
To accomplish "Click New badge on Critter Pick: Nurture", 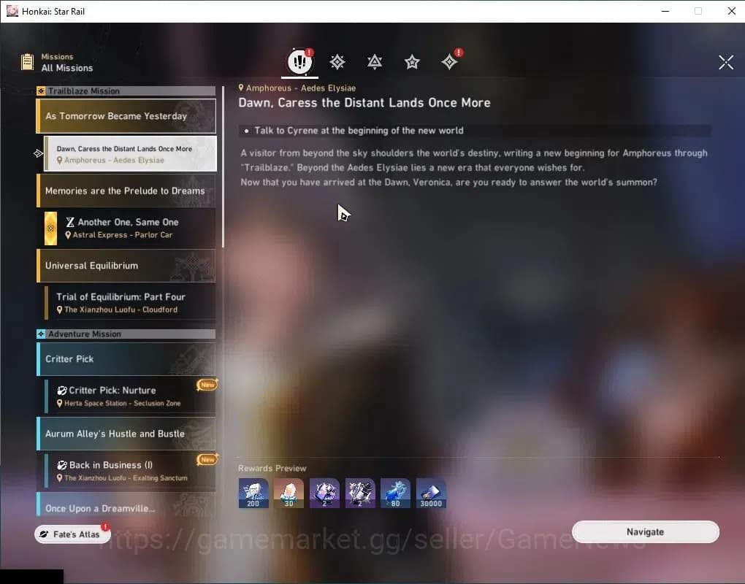I will click(207, 385).
